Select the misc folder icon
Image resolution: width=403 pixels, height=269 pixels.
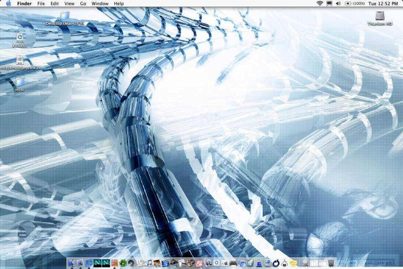tap(20, 82)
